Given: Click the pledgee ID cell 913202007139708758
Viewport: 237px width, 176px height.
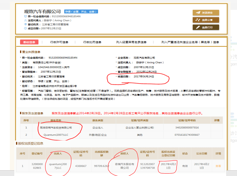Looking at the screenshot, I should [x=147, y=166].
